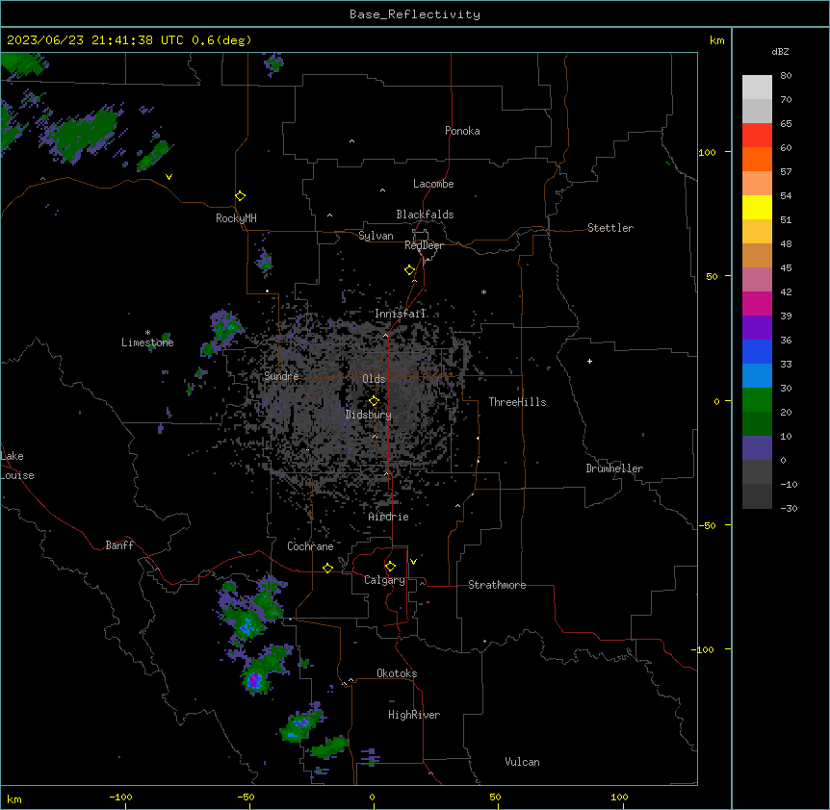Click the magenta 42 dBZ legend color

coord(757,303)
